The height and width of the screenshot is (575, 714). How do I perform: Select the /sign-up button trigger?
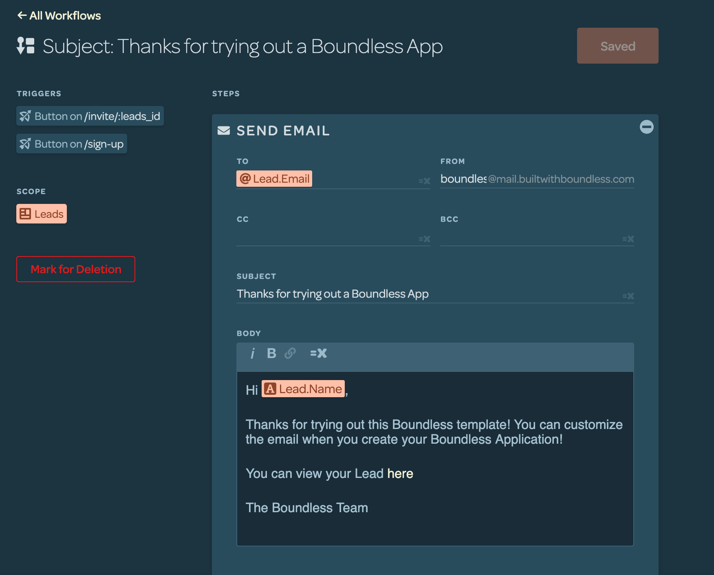coord(72,144)
